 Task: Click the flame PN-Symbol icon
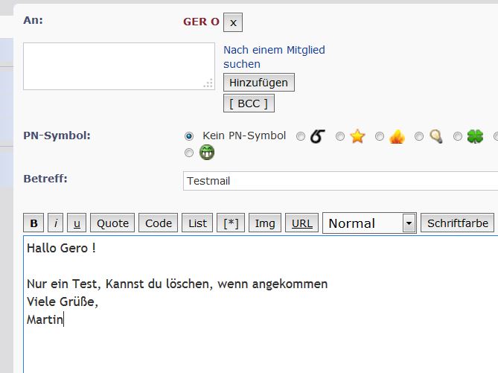pyautogui.click(x=398, y=136)
